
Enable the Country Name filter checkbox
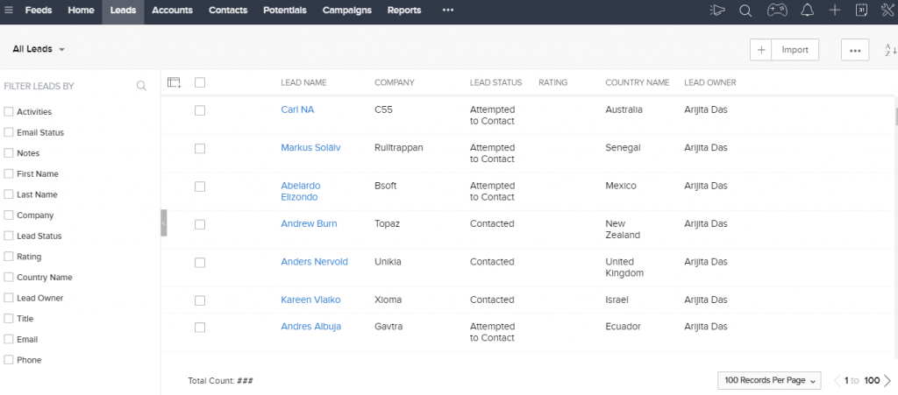(x=9, y=278)
